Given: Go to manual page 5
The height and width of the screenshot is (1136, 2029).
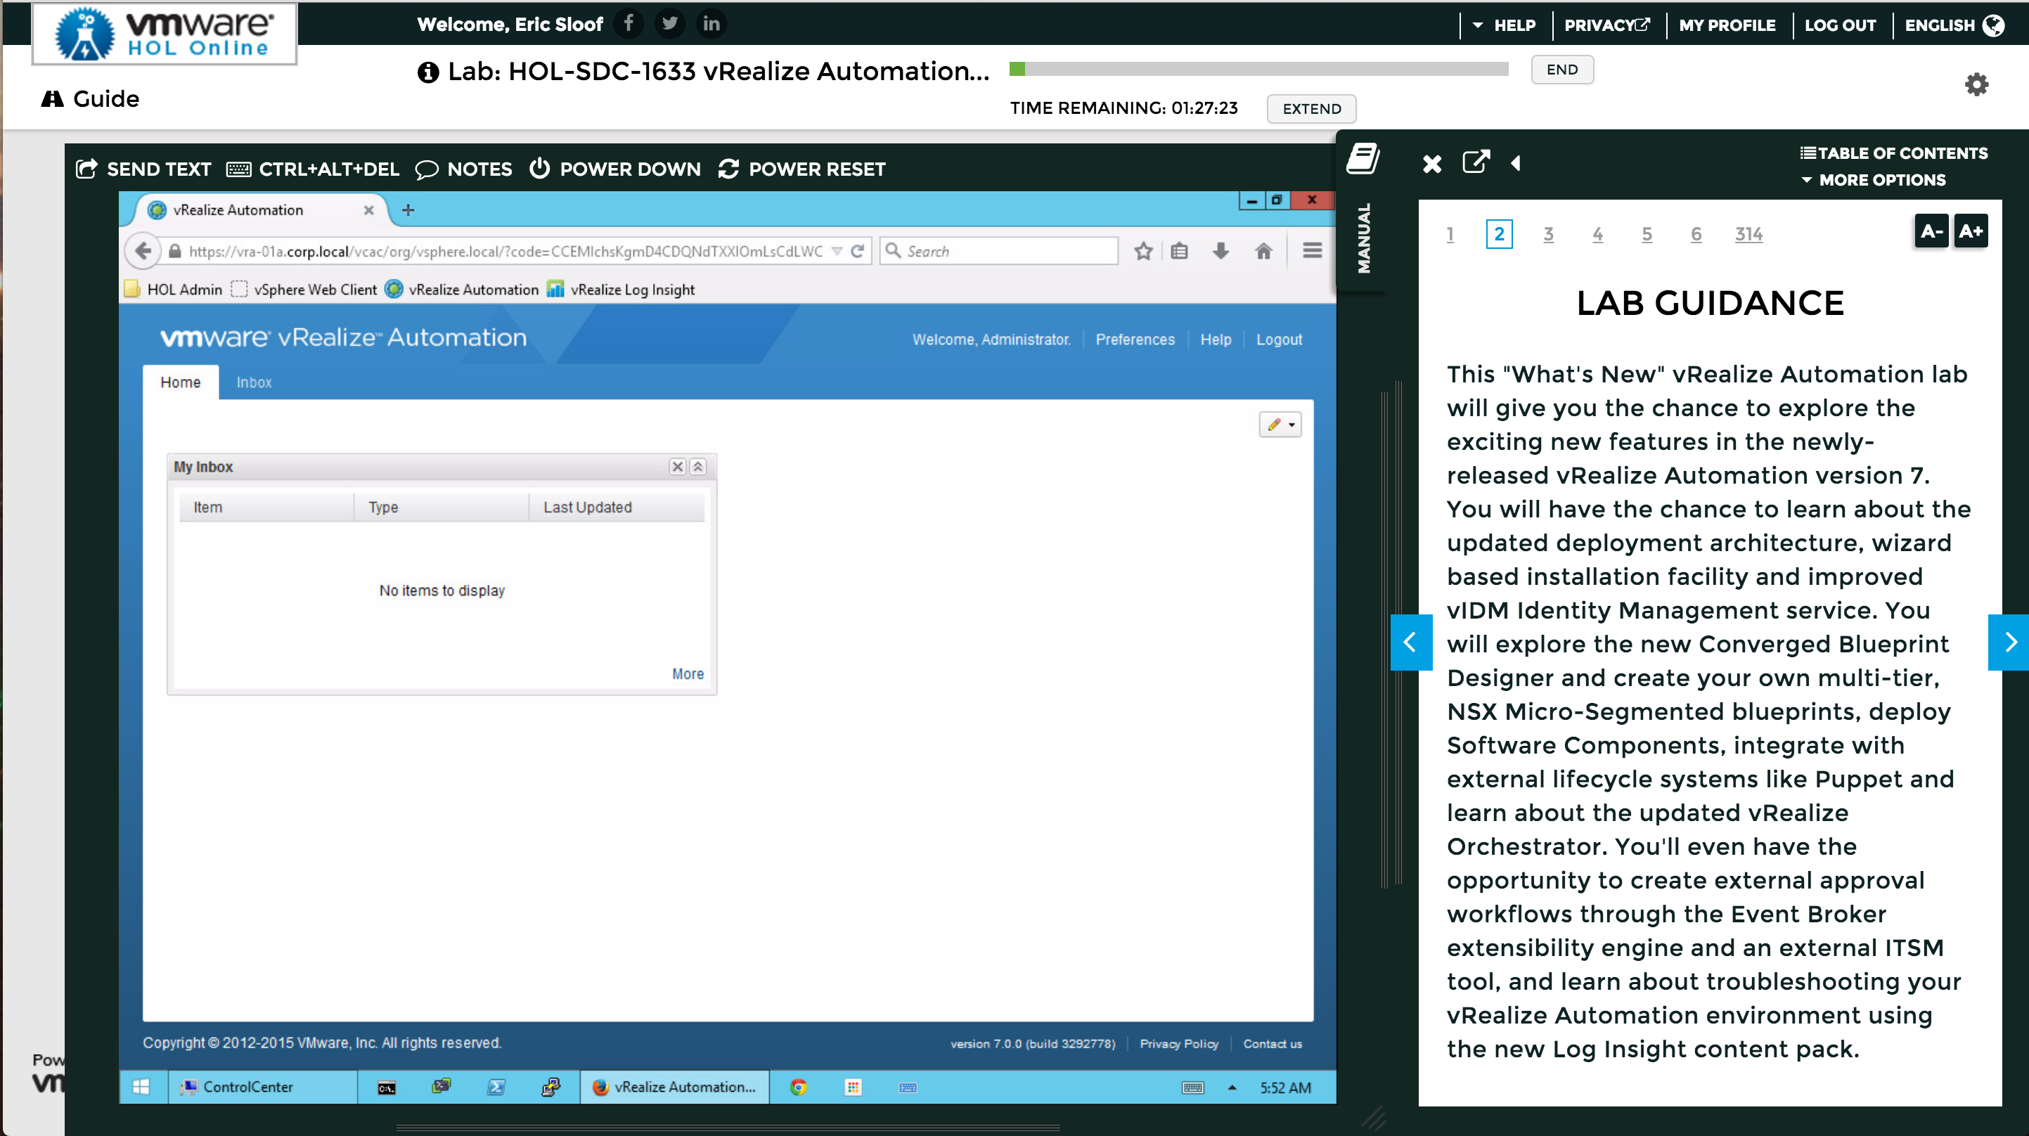Looking at the screenshot, I should click(1647, 234).
